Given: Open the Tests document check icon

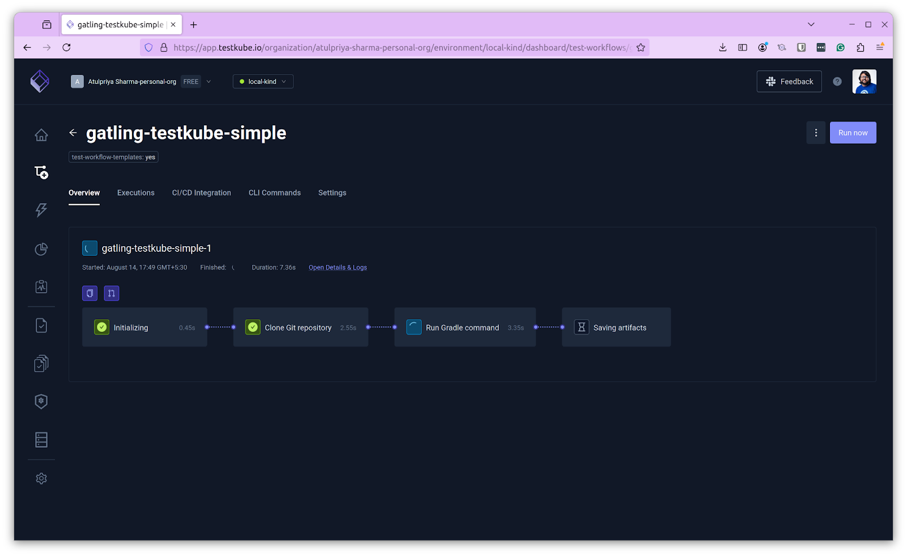Looking at the screenshot, I should [x=41, y=325].
